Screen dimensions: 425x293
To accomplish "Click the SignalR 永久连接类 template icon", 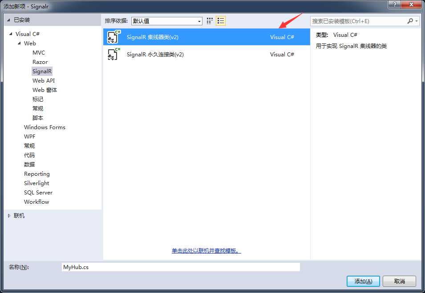I will (x=113, y=54).
